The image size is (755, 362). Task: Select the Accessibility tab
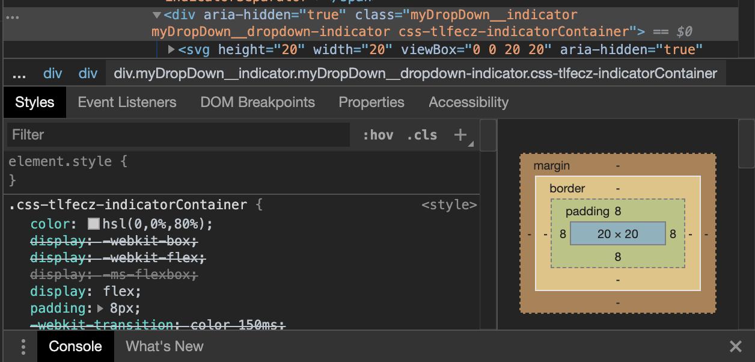coord(469,102)
